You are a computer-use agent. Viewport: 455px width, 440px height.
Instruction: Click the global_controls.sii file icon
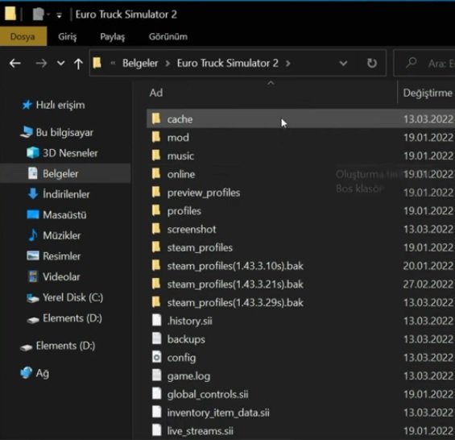[x=157, y=394]
